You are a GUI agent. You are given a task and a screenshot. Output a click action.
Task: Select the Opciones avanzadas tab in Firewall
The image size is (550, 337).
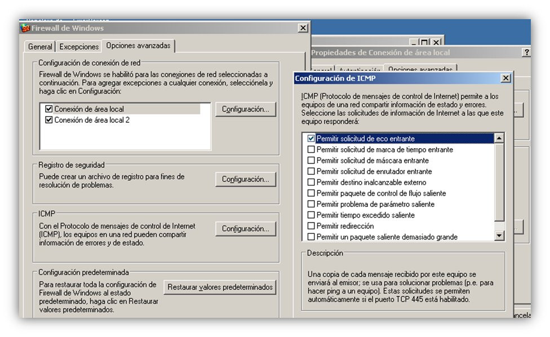(x=138, y=46)
